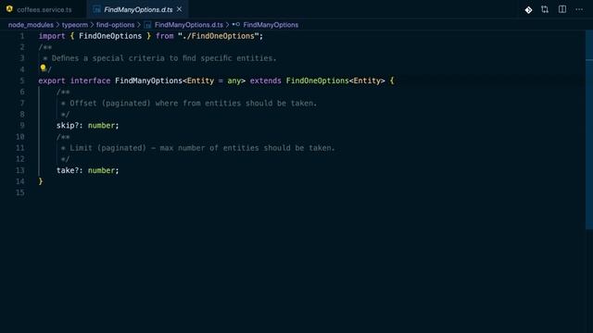
Task: Click the lightbulb code action icon
Action: click(x=43, y=68)
